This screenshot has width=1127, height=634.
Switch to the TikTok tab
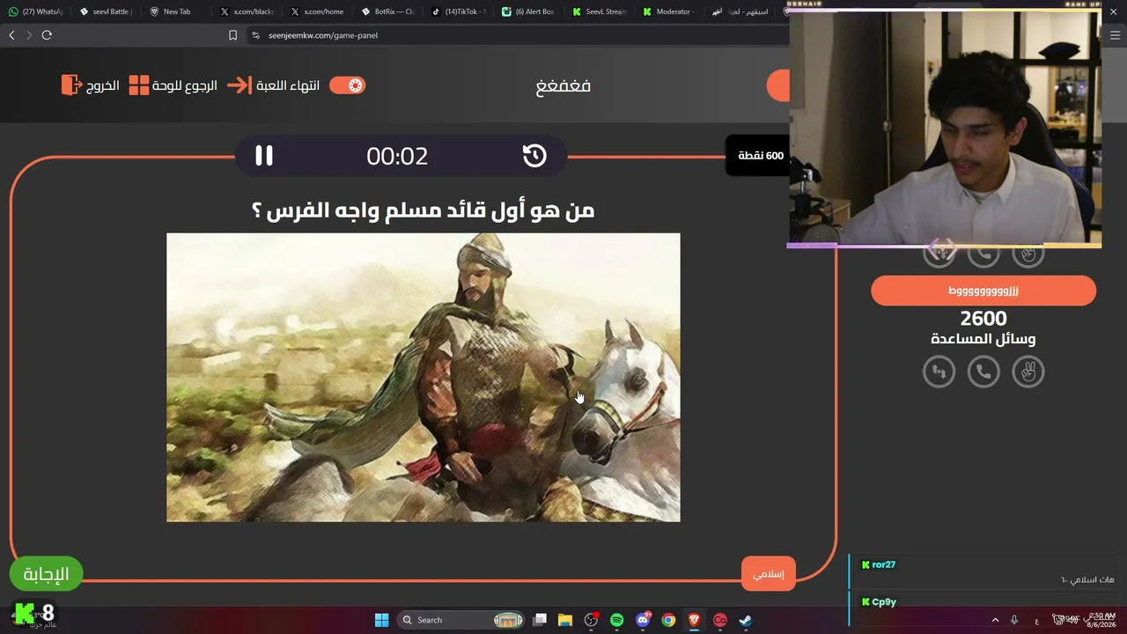pos(459,11)
